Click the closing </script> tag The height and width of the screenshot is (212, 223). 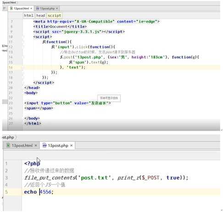click(44, 83)
